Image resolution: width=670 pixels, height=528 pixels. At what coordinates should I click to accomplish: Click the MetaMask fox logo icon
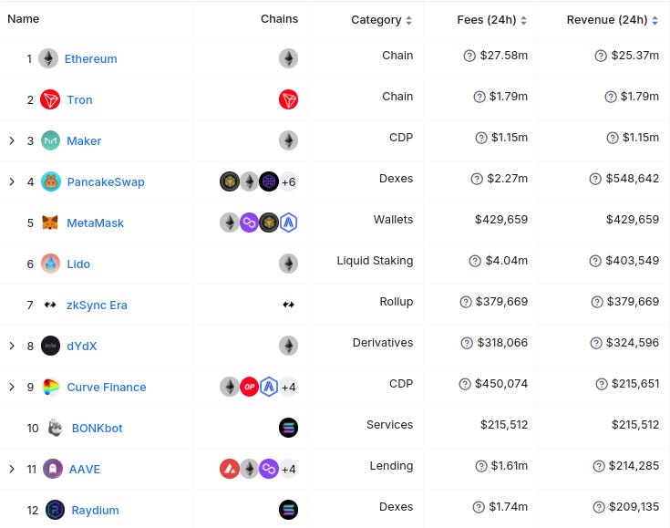point(50,223)
